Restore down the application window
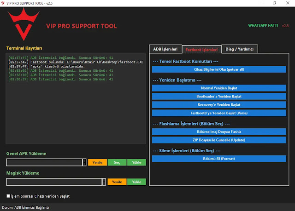This screenshot has height=211, width=295. point(275,3)
